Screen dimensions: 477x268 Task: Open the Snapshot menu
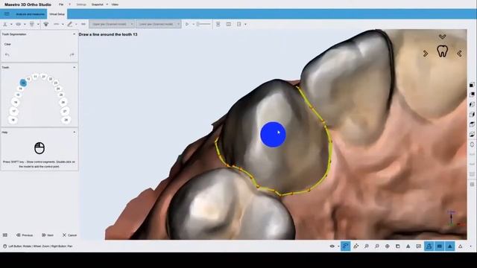[98, 4]
